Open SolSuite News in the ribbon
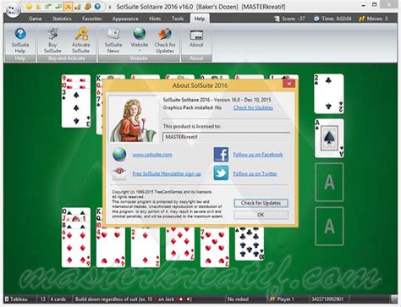401x307 pixels. pyautogui.click(x=113, y=41)
